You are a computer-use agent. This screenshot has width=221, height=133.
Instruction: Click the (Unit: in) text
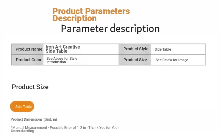tap(50, 119)
